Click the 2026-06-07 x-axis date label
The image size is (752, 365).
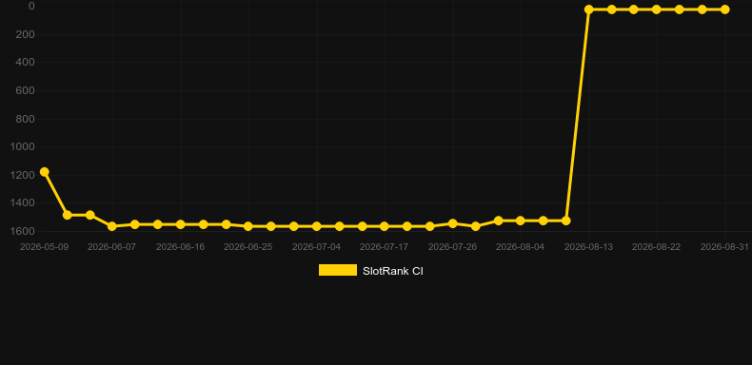point(111,247)
